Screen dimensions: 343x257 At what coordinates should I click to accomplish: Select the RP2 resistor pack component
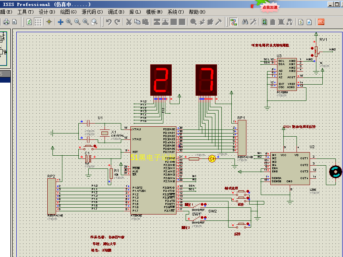[x=52, y=197]
